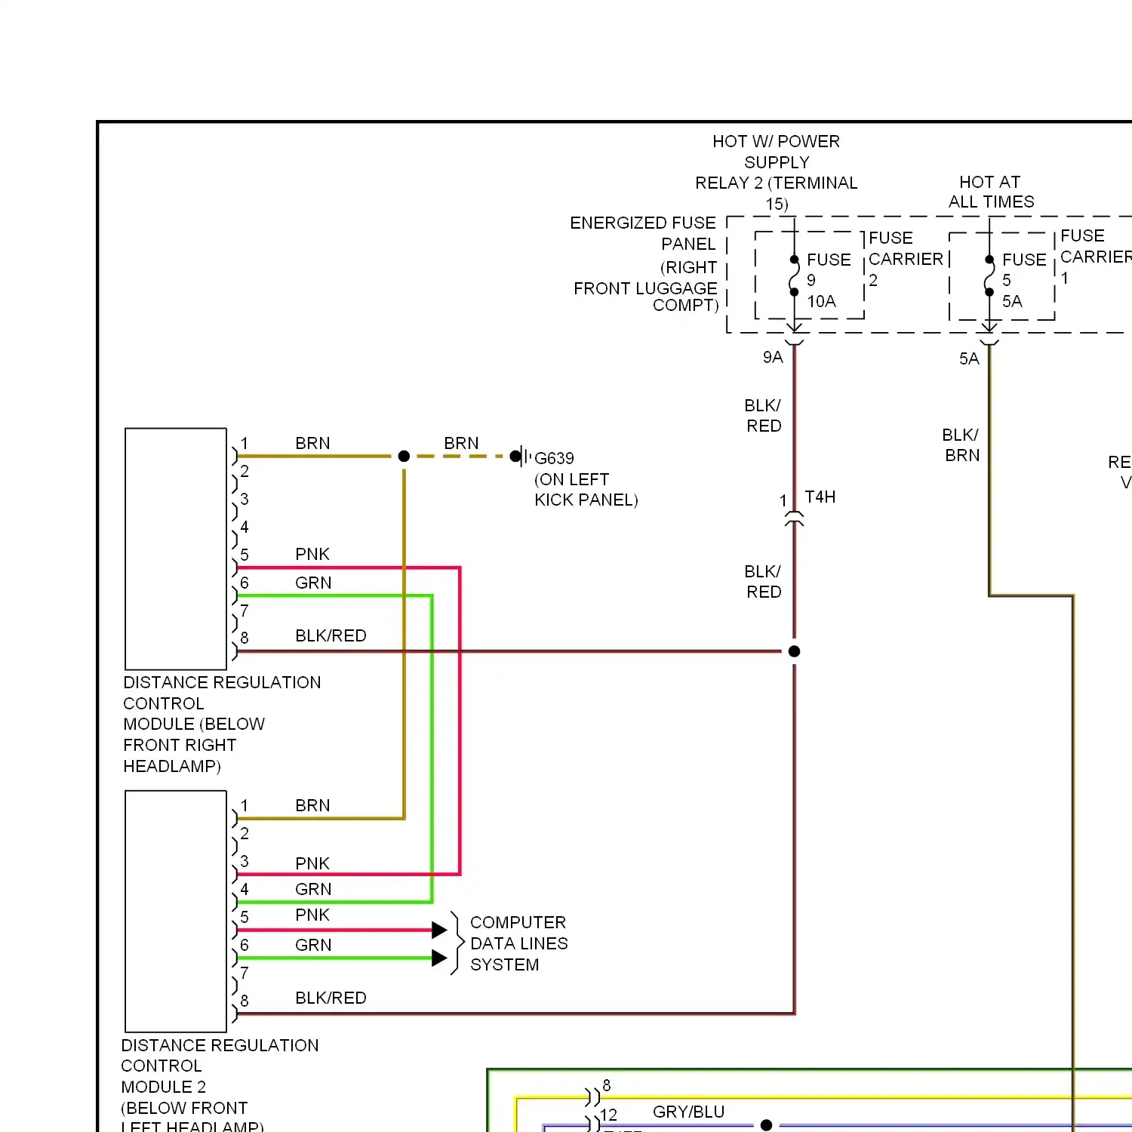
Task: Click the fuse 5 symbol in carrier 1
Action: click(989, 275)
